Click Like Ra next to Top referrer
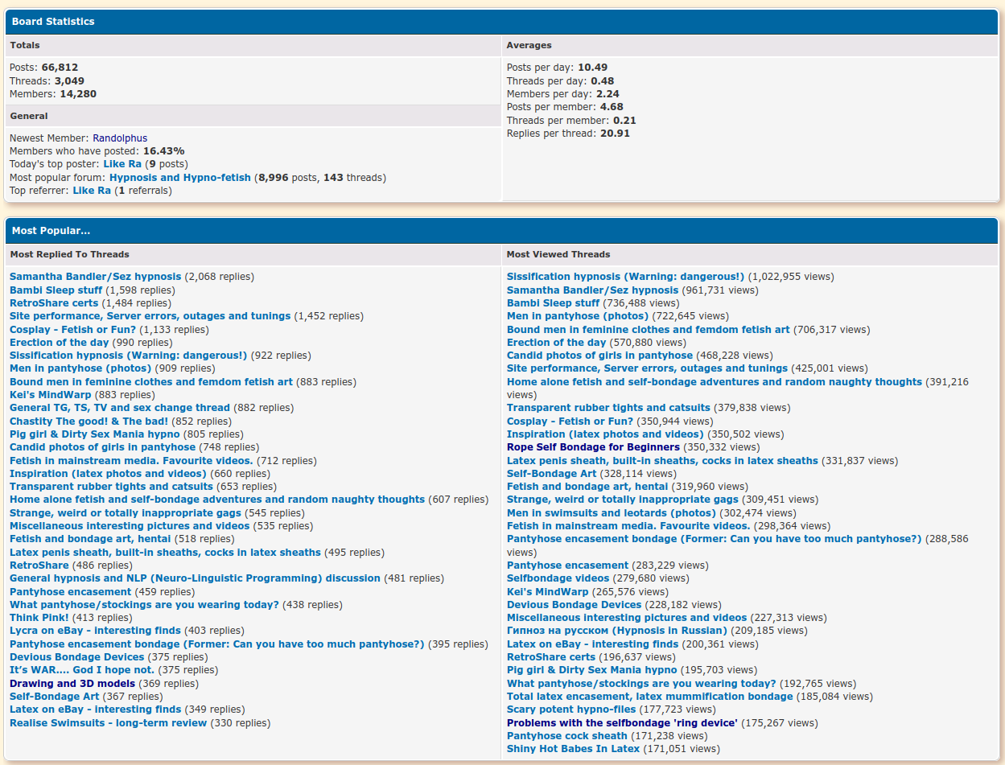This screenshot has height=765, width=1005. point(92,191)
